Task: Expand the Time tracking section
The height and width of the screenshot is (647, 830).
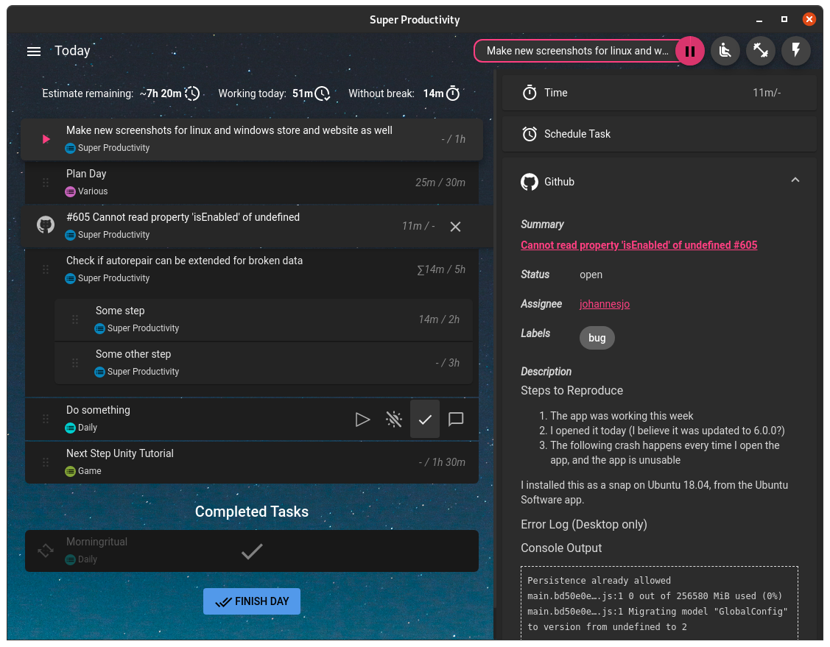Action: pos(659,93)
